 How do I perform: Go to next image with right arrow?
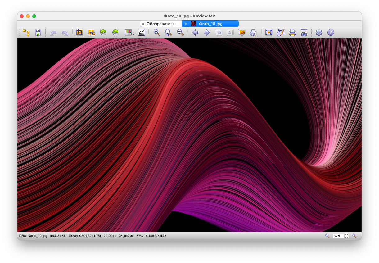(x=207, y=33)
